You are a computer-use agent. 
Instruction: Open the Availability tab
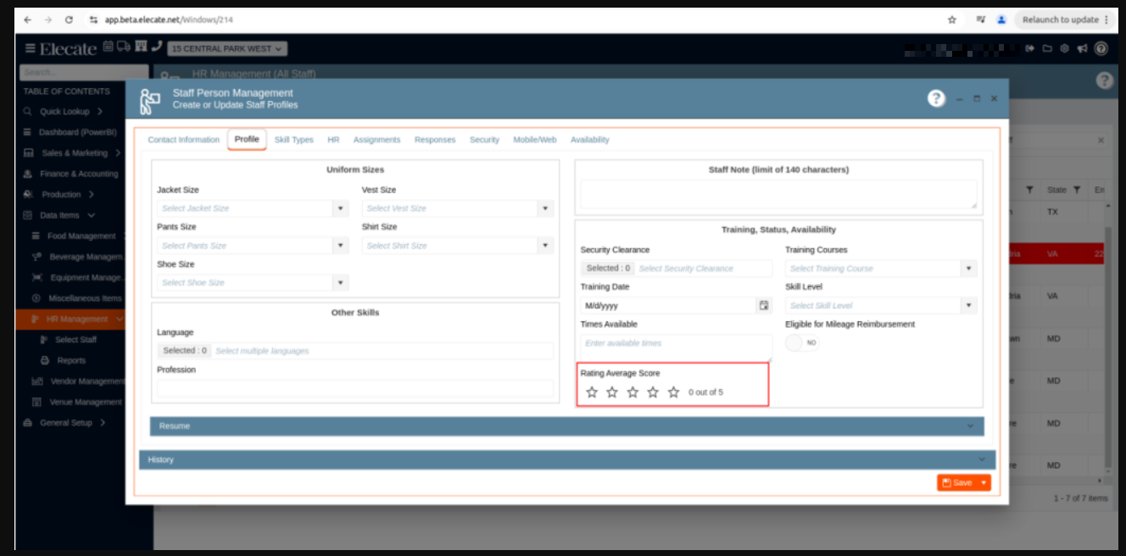tap(589, 140)
